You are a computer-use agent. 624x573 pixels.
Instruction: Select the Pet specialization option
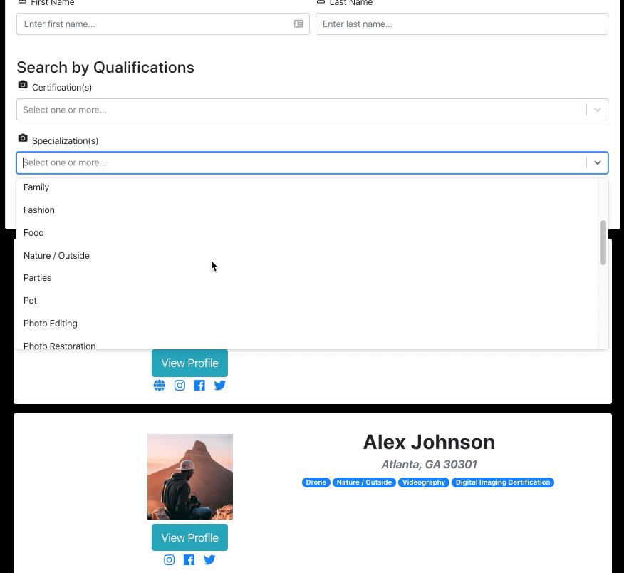[30, 301]
